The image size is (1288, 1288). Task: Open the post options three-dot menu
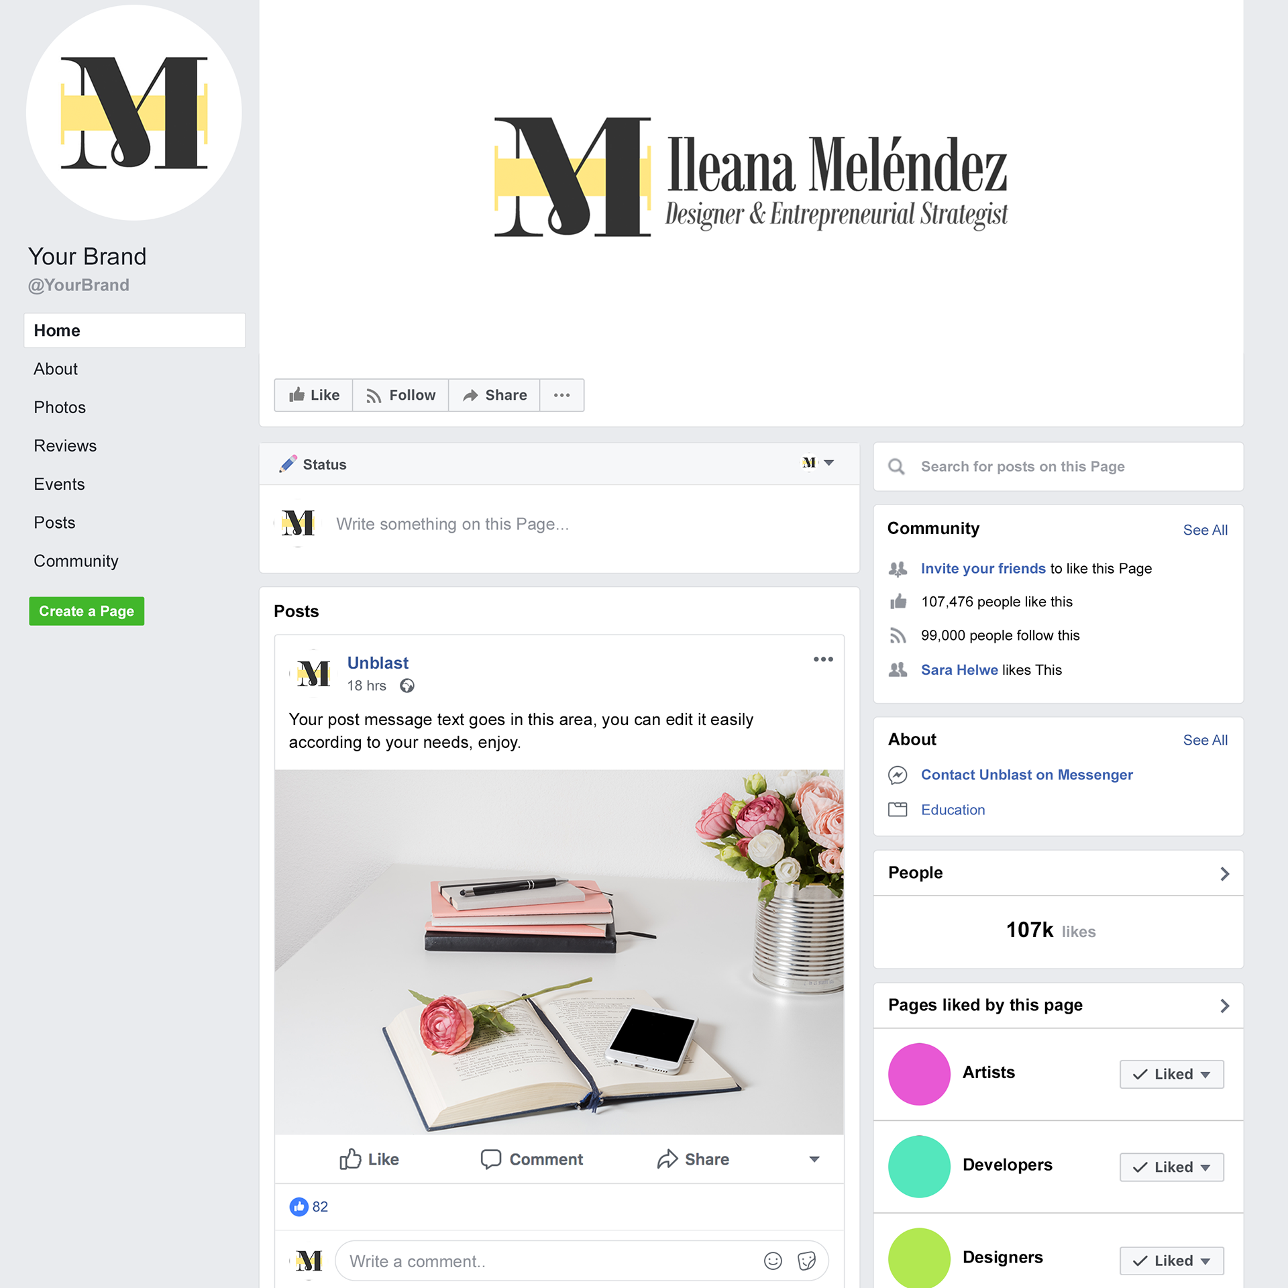pos(823,659)
